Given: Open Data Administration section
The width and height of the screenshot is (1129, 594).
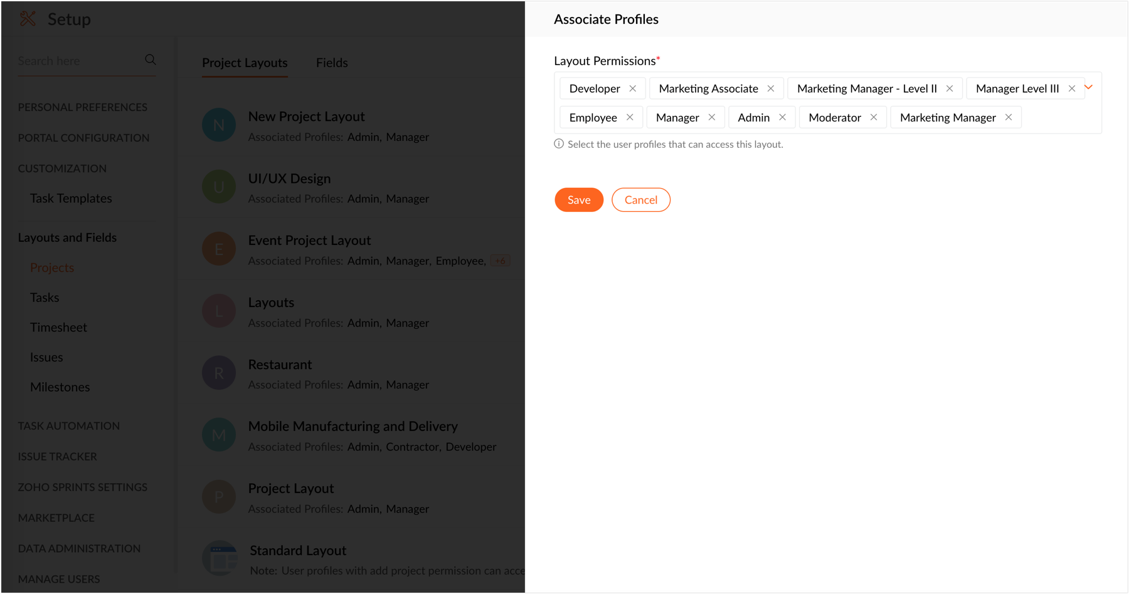Looking at the screenshot, I should (x=79, y=549).
